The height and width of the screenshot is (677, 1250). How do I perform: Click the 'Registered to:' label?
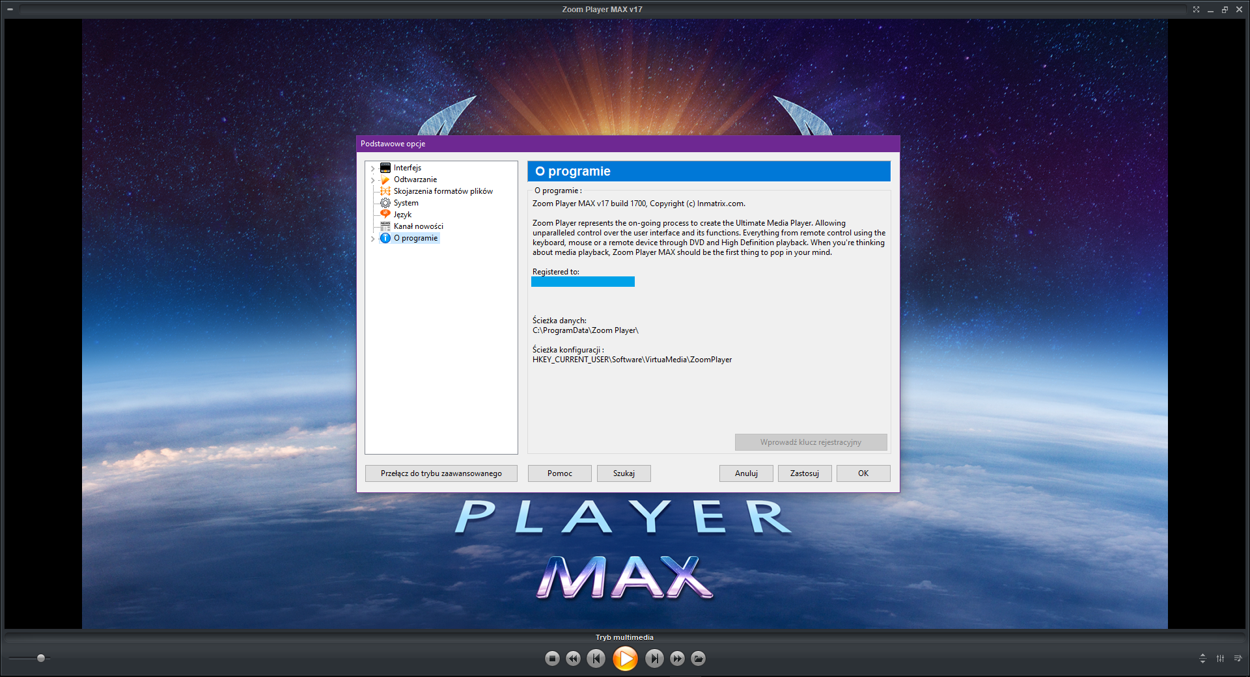pos(556,272)
